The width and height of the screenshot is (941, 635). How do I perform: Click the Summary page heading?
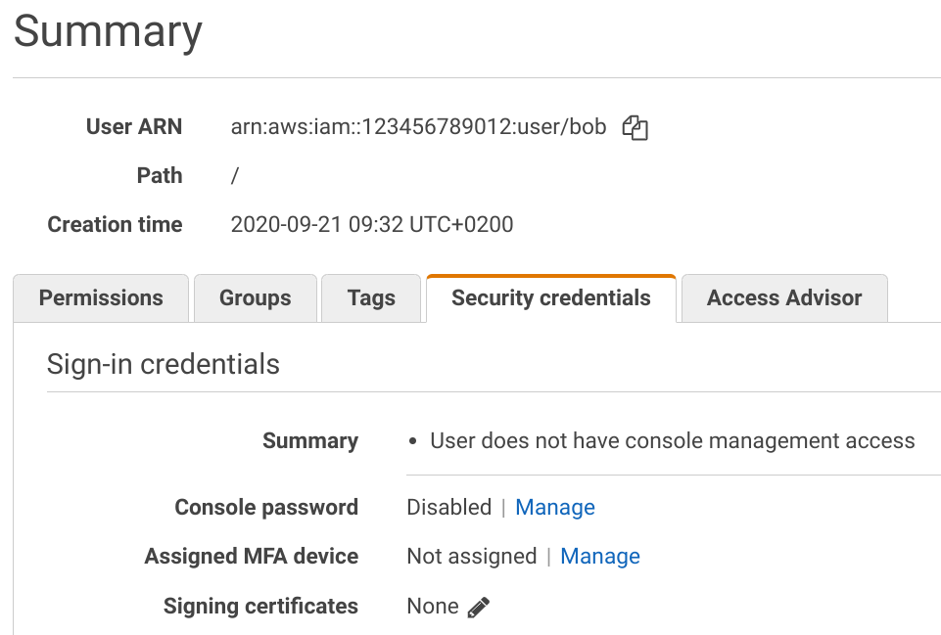108,31
